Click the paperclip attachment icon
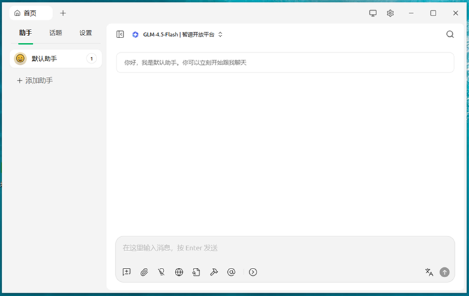 (144, 272)
